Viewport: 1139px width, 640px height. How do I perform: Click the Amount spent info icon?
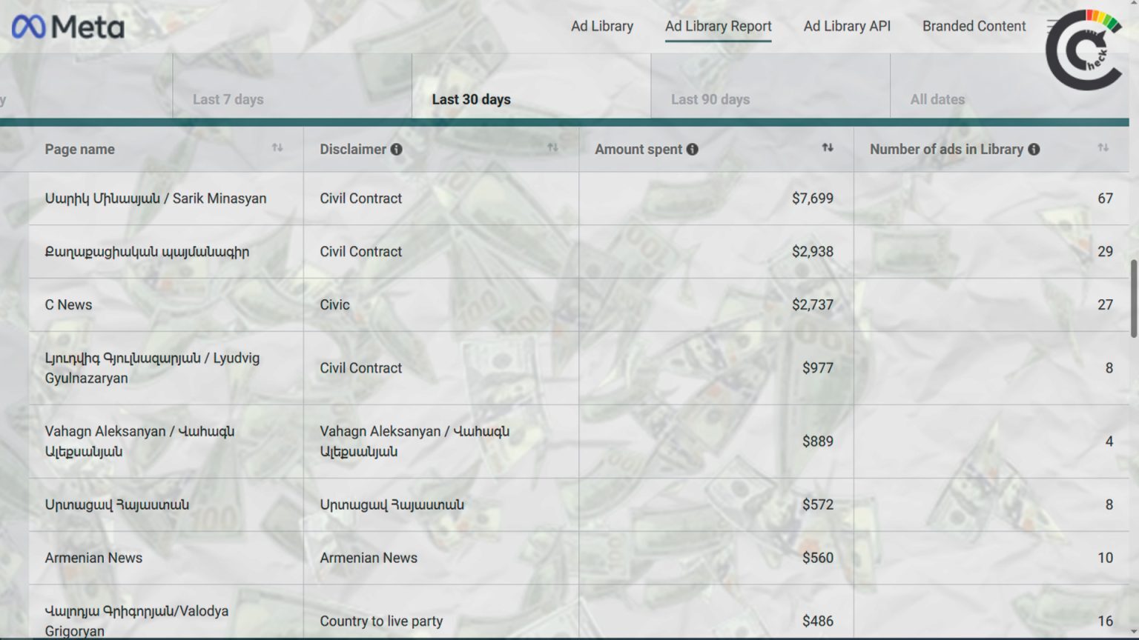point(693,150)
